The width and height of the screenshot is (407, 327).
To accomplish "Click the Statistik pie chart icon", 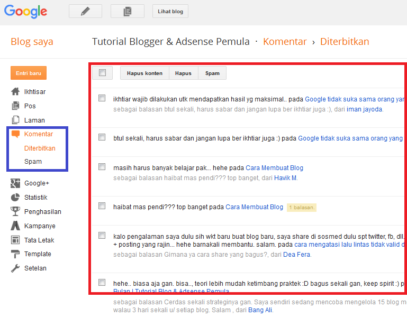I will coord(15,198).
